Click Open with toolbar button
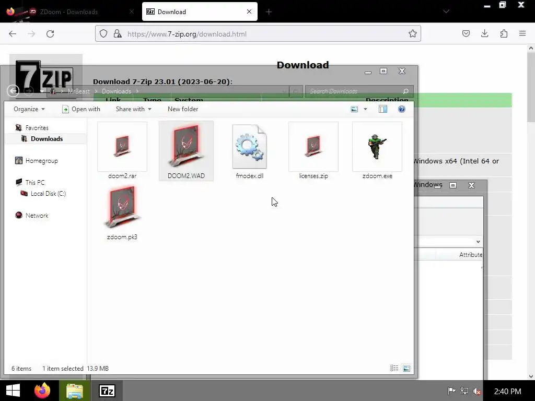 (x=81, y=109)
